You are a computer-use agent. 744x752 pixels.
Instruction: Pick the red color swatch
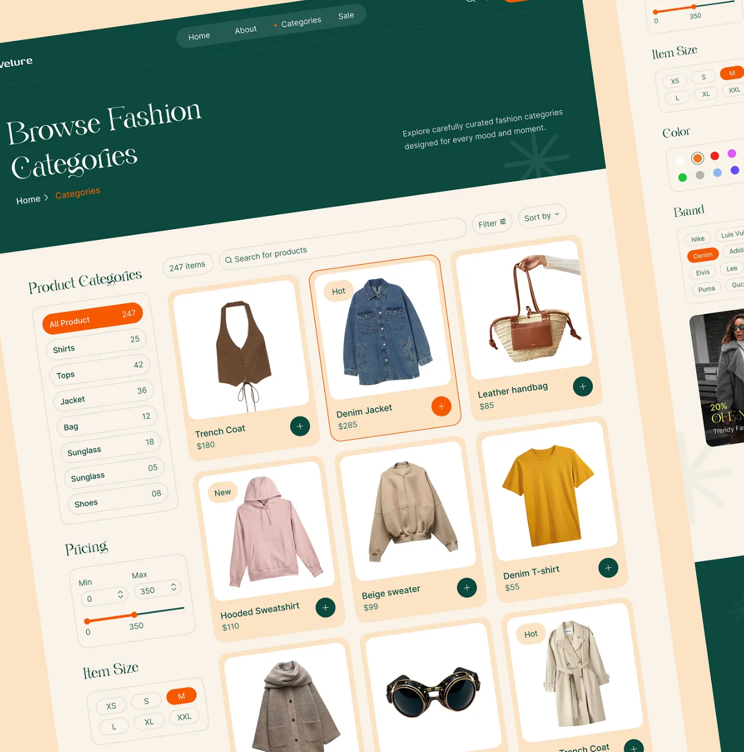pos(714,156)
